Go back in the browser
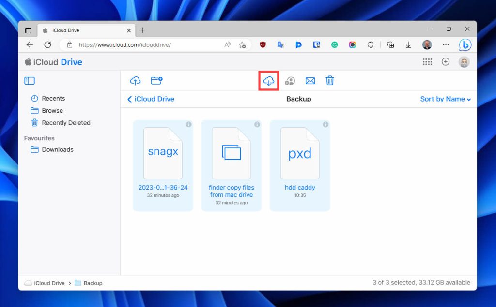 [x=30, y=45]
